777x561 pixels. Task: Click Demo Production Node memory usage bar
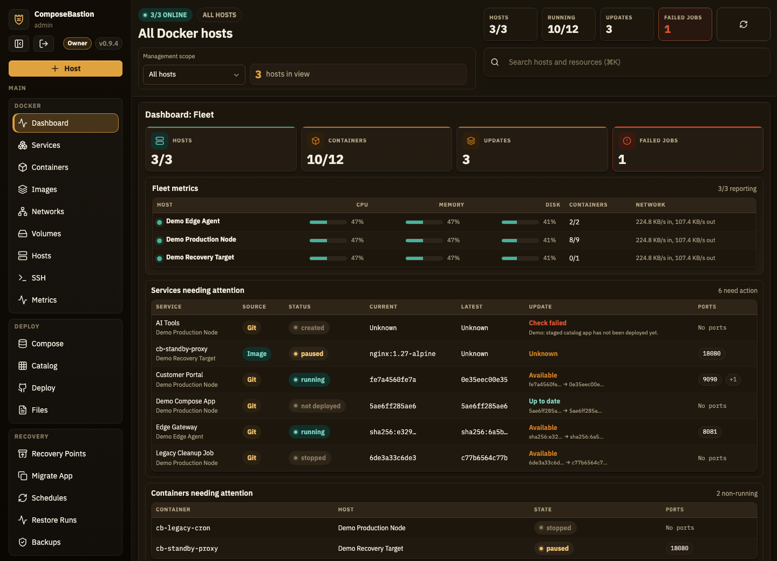(x=424, y=241)
